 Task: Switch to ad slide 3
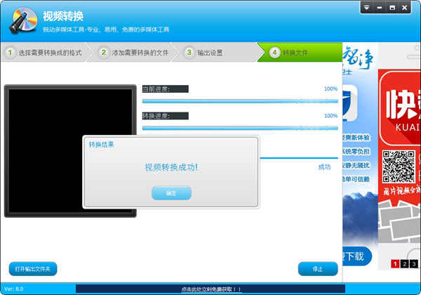coord(414,264)
